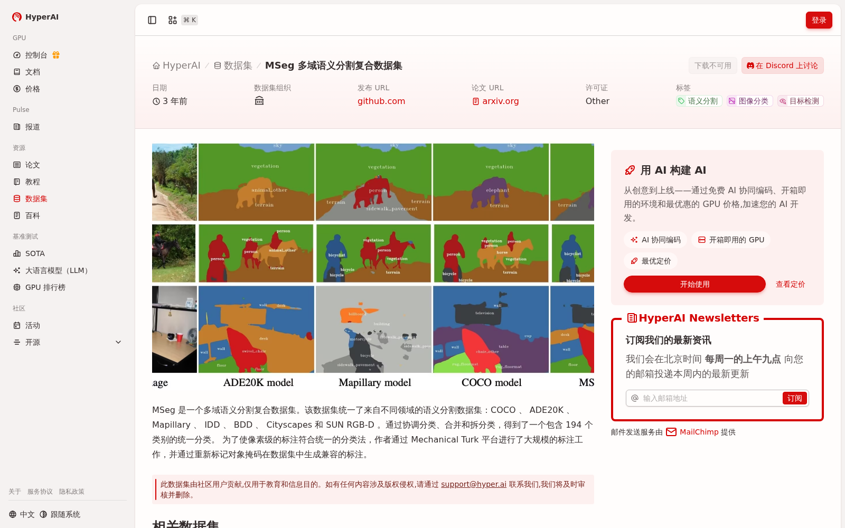Click the 数据集 database icon in sidebar
The height and width of the screenshot is (528, 845).
pos(17,199)
